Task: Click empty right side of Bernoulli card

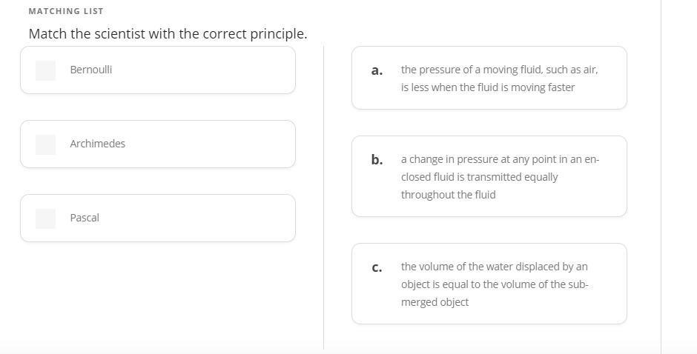Action: click(222, 70)
